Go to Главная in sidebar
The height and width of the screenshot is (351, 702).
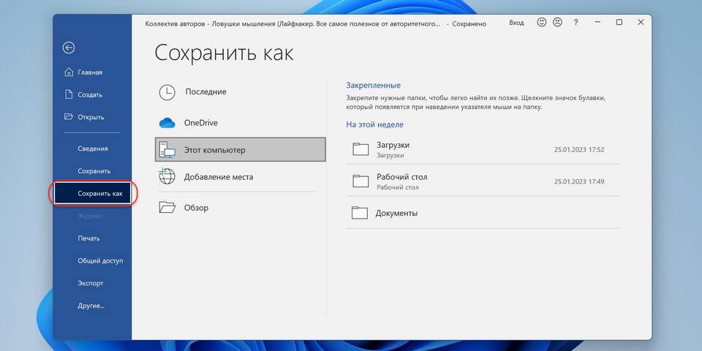coord(90,72)
